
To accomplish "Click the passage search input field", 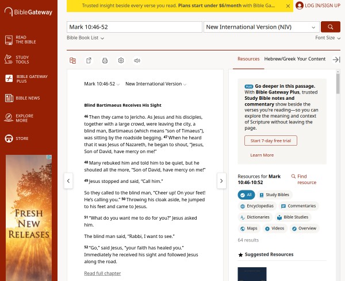I will [135, 27].
